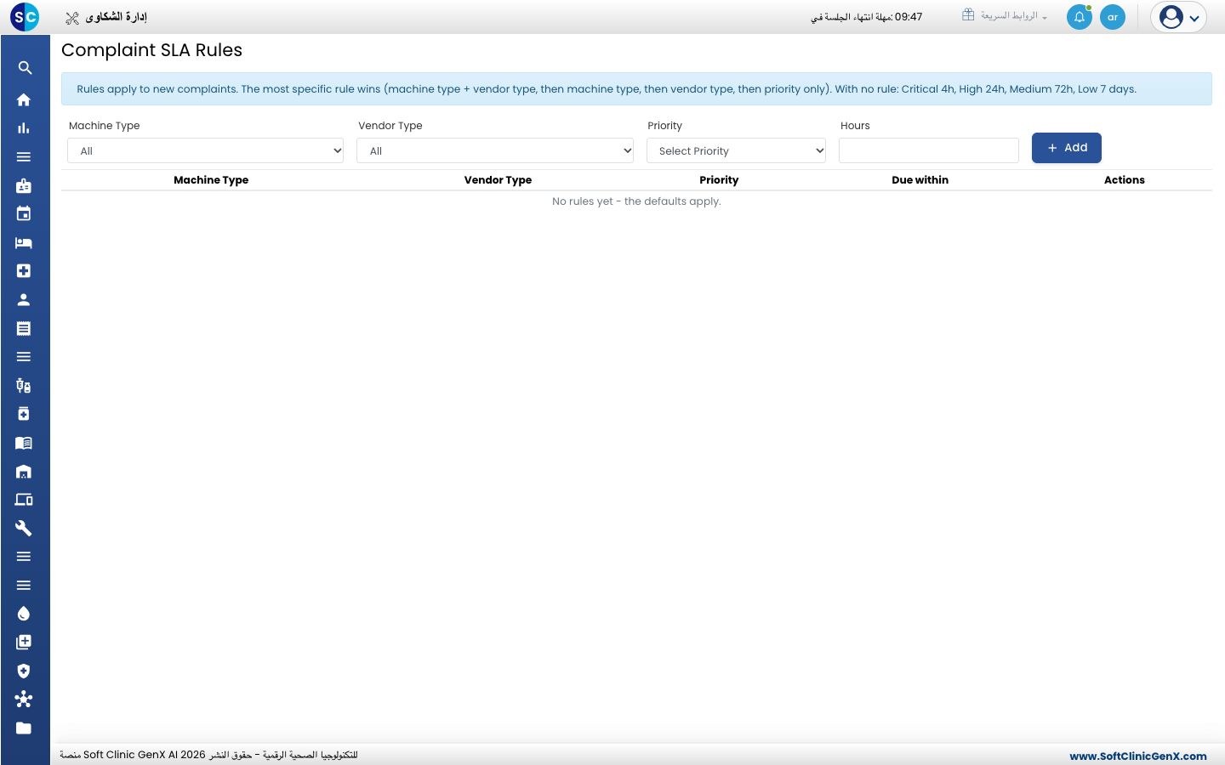Screen dimensions: 1225x765
Task: Click the Add button
Action: coord(1067,148)
